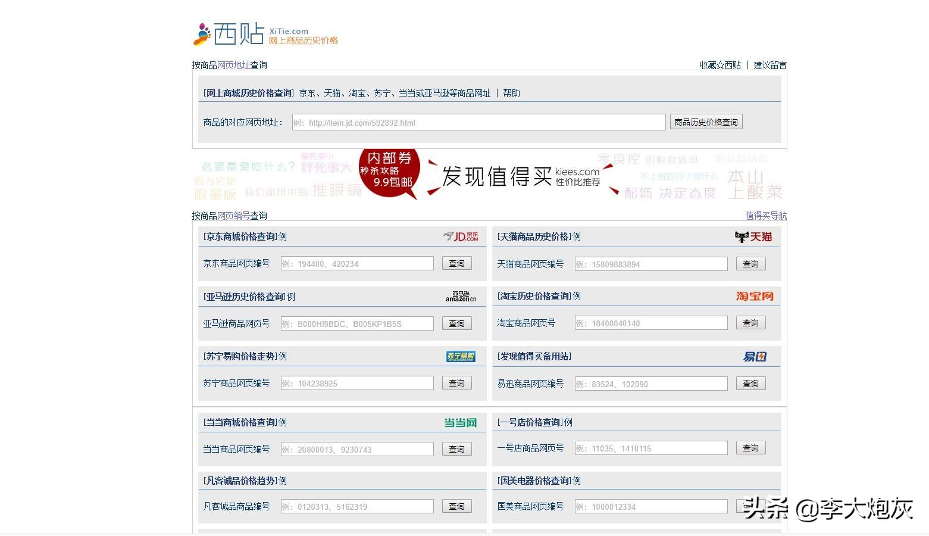Open the 值得买导航 navigation link
929x536 pixels.
pyautogui.click(x=765, y=216)
